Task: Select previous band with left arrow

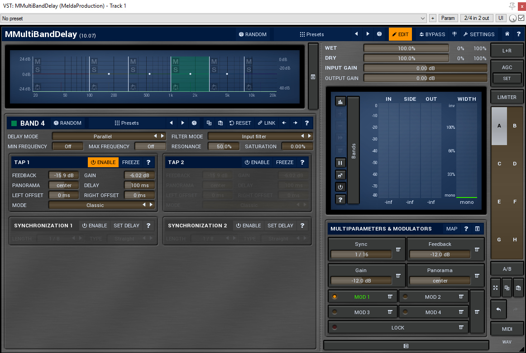Action: (284, 123)
